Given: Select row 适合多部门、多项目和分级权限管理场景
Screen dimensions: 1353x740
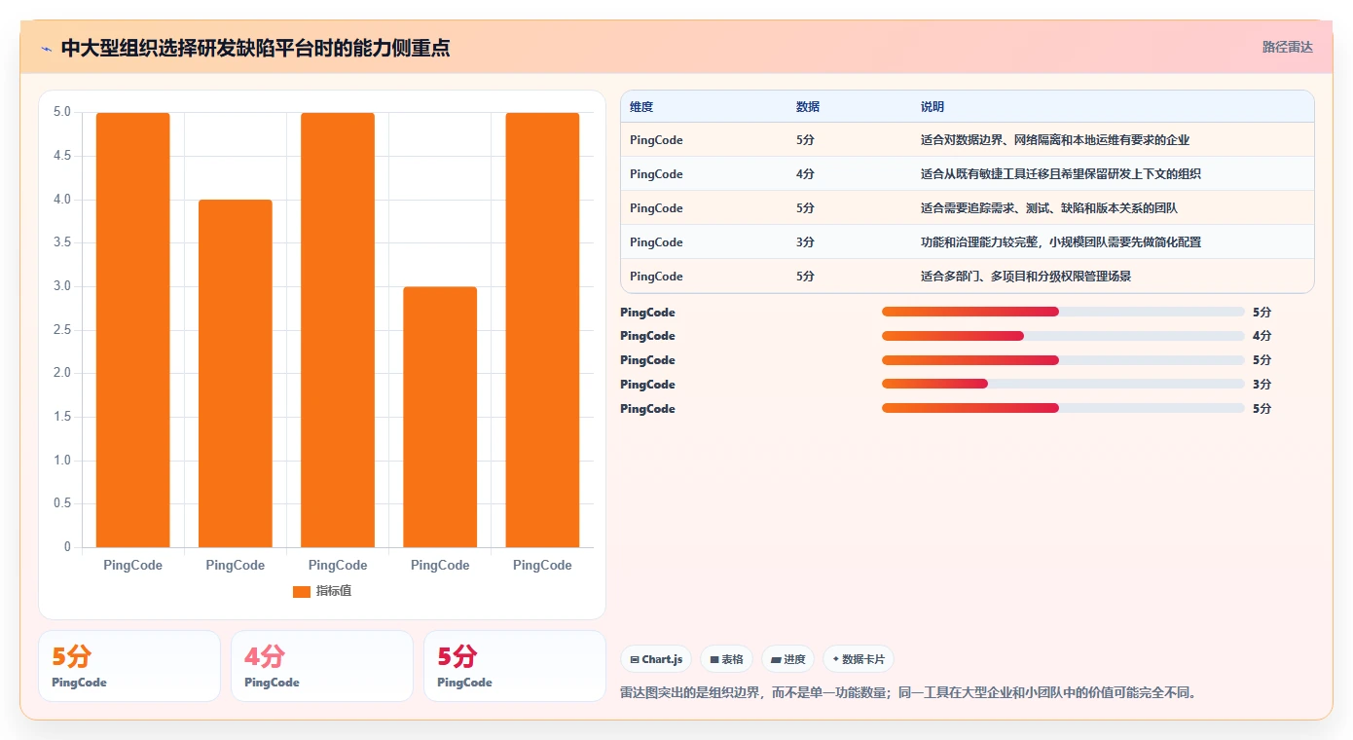Looking at the screenshot, I should tap(968, 277).
